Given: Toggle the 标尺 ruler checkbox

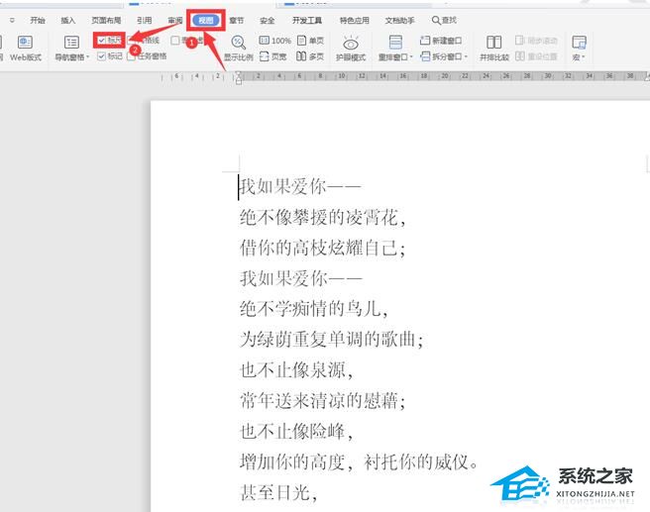Looking at the screenshot, I should (x=101, y=41).
